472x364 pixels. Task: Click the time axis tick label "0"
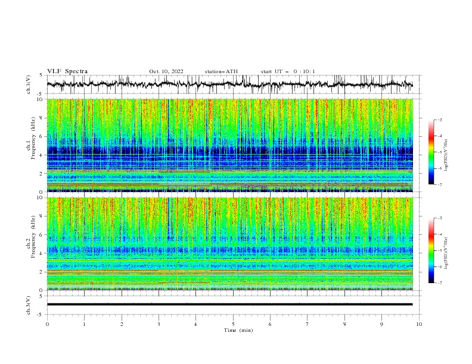[x=47, y=324]
